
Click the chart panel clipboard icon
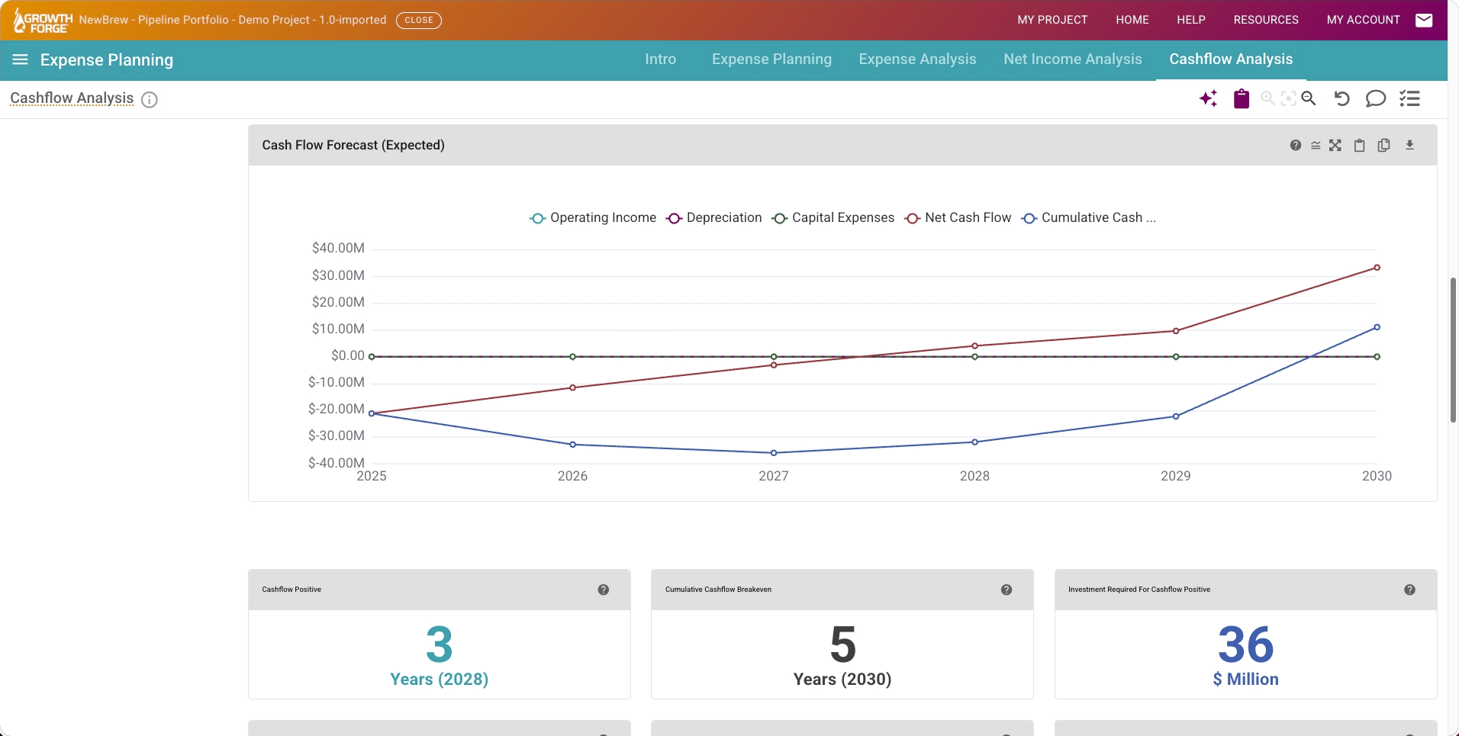pyautogui.click(x=1359, y=145)
